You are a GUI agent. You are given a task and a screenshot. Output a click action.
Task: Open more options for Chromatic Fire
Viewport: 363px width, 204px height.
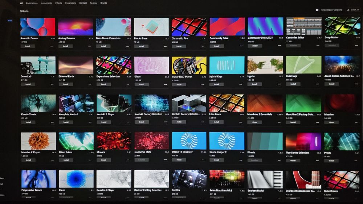203,46
